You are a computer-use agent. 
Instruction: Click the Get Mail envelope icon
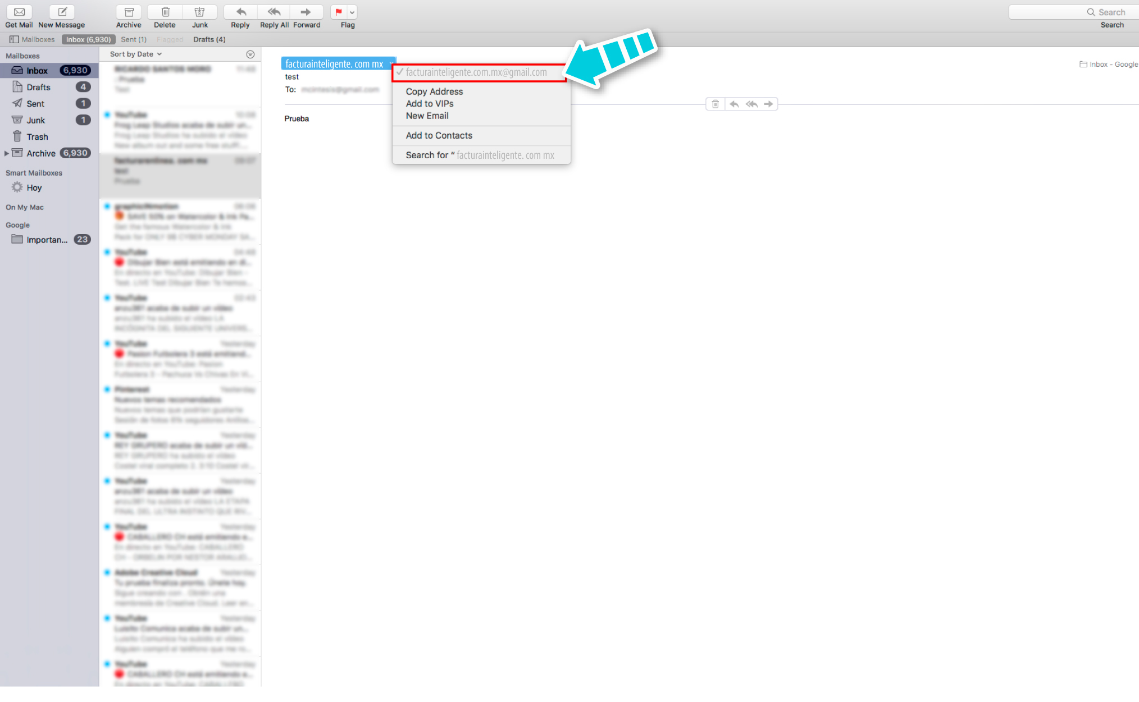(x=19, y=12)
